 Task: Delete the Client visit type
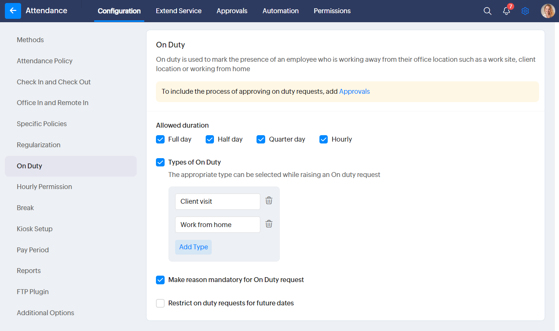click(269, 201)
